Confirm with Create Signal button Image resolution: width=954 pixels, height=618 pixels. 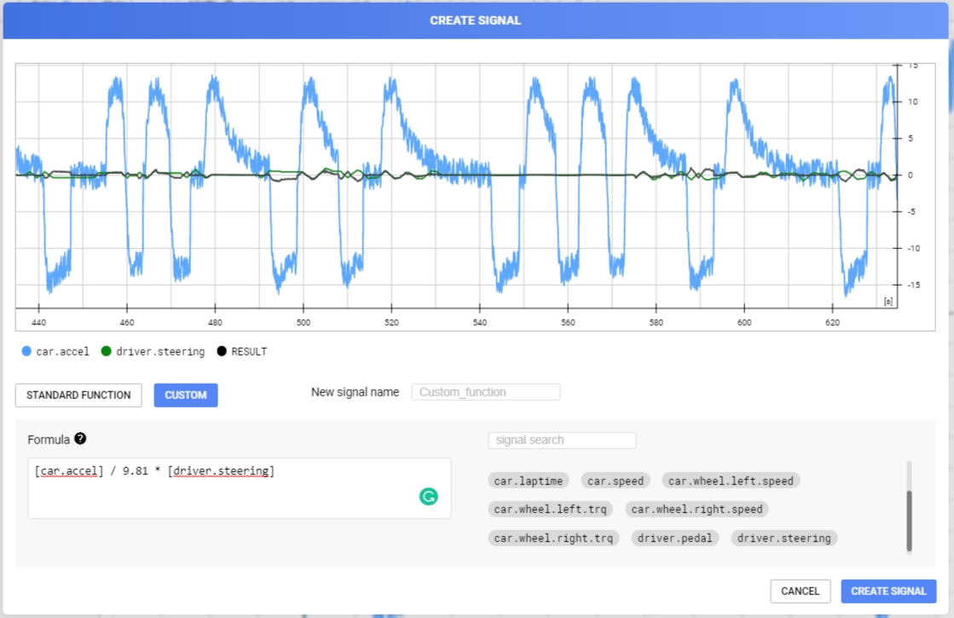[x=888, y=592]
